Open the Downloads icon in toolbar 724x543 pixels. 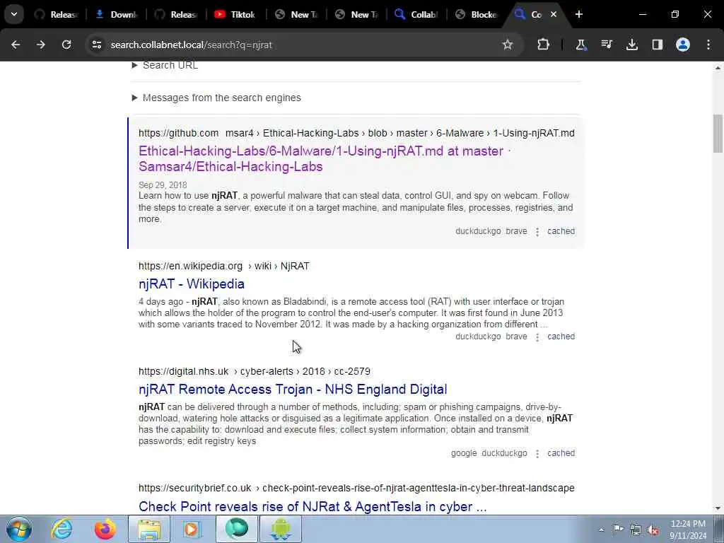pos(631,45)
